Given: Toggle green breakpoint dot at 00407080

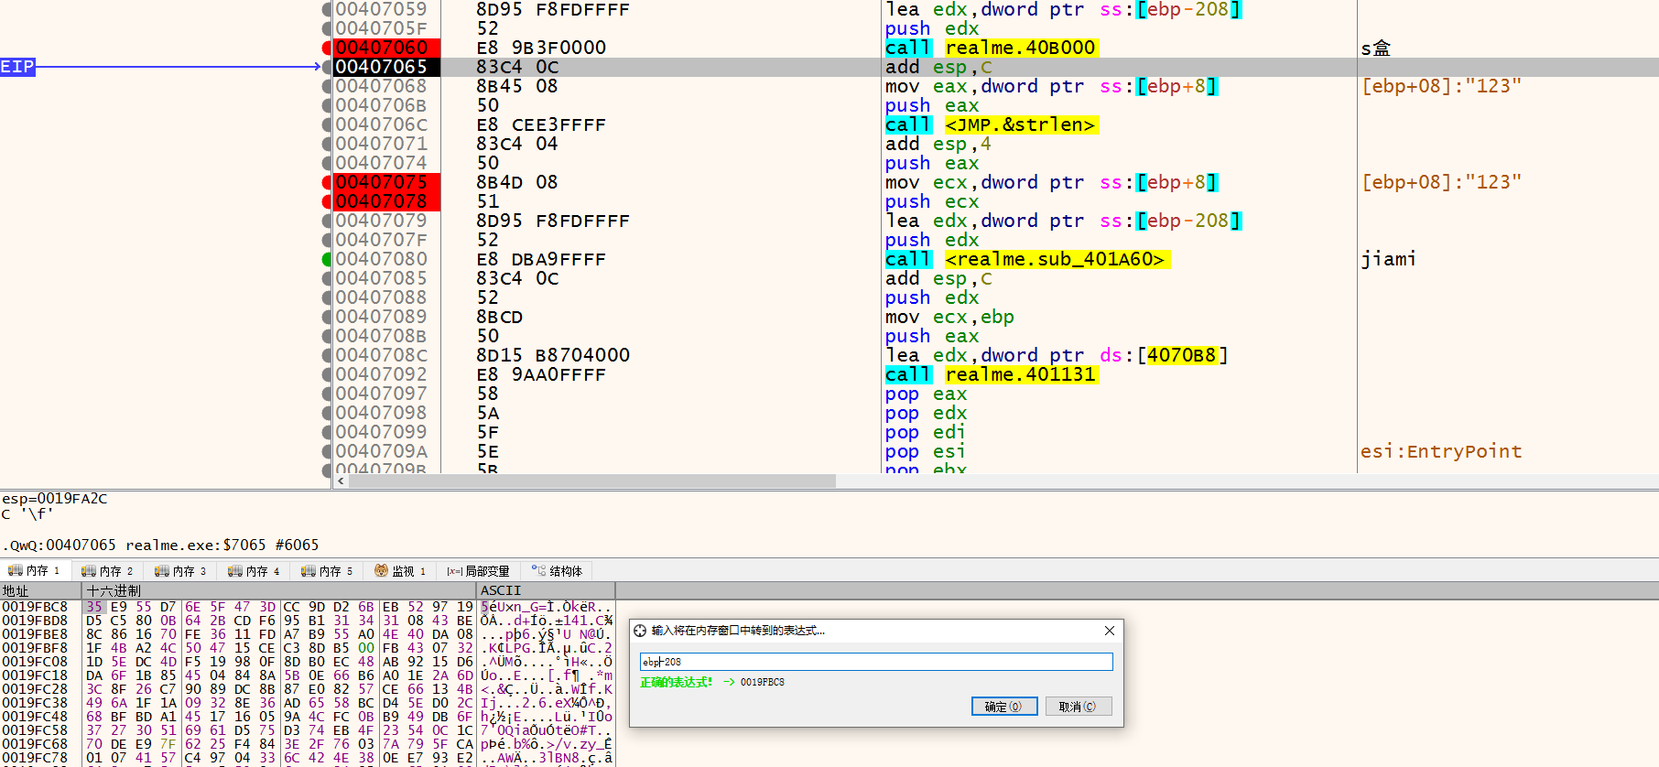Looking at the screenshot, I should tap(327, 259).
